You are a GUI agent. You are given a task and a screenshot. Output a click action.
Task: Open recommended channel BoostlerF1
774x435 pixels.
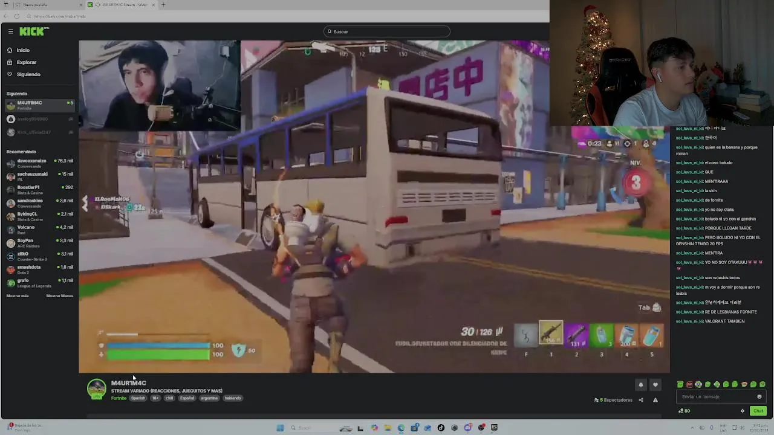tap(39, 189)
